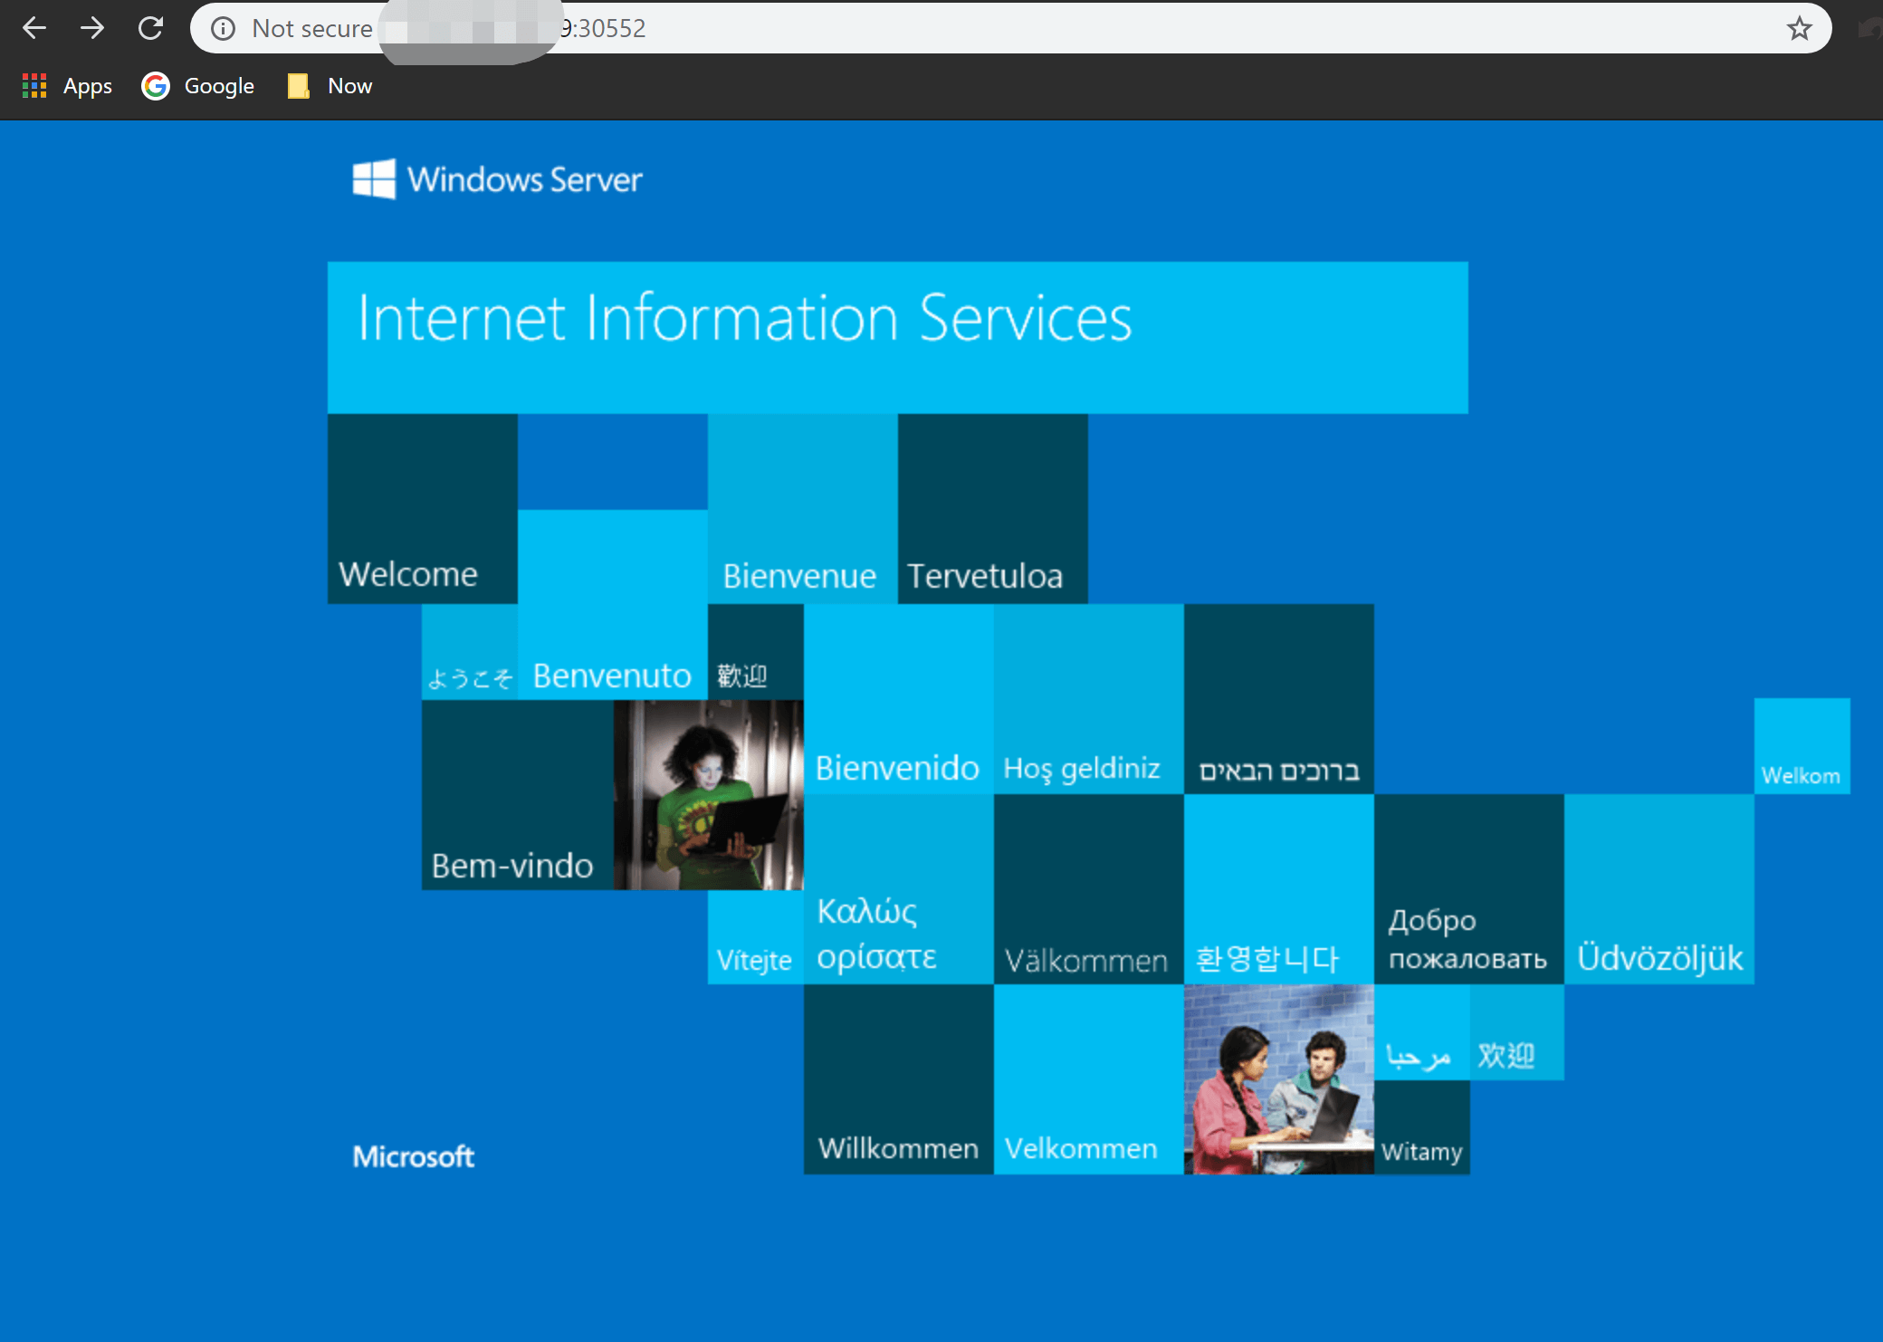Click the Tervetuloa tile
The width and height of the screenshot is (1883, 1342).
point(993,509)
